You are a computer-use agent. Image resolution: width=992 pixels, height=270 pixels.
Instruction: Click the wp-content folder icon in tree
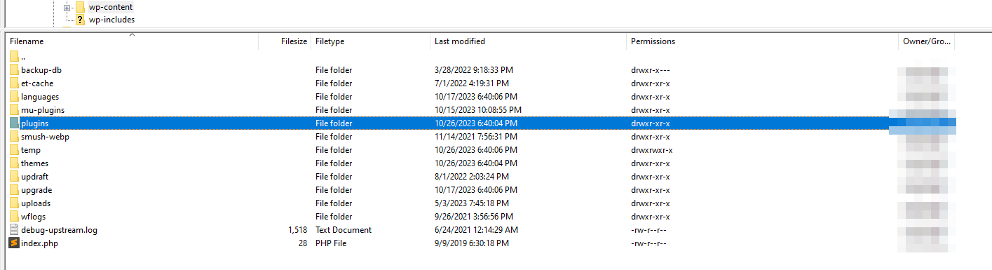[x=80, y=7]
